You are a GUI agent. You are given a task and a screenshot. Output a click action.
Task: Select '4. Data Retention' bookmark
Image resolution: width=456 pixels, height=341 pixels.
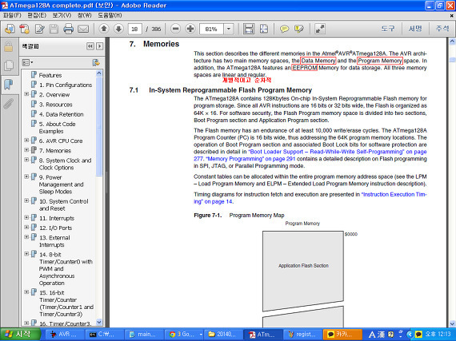coord(62,114)
